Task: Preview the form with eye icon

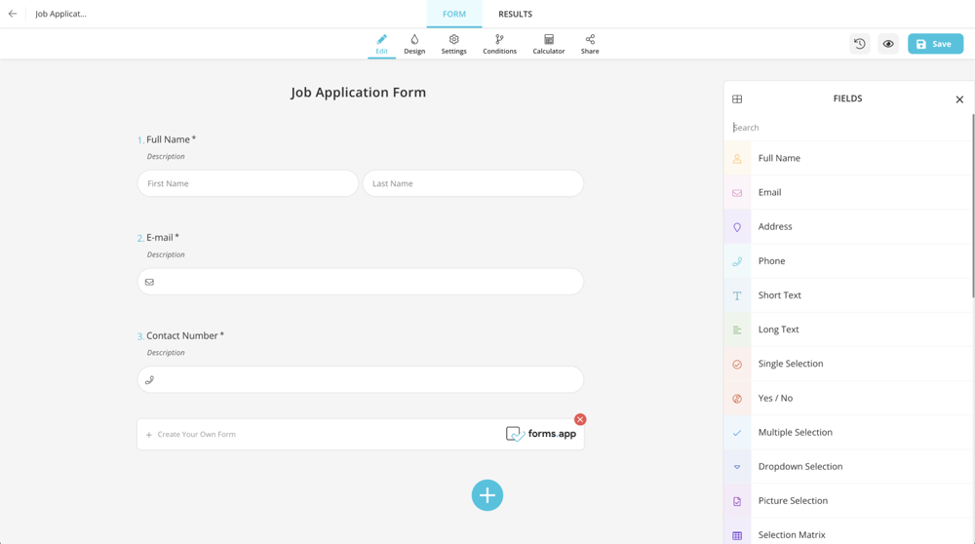Action: click(x=888, y=44)
